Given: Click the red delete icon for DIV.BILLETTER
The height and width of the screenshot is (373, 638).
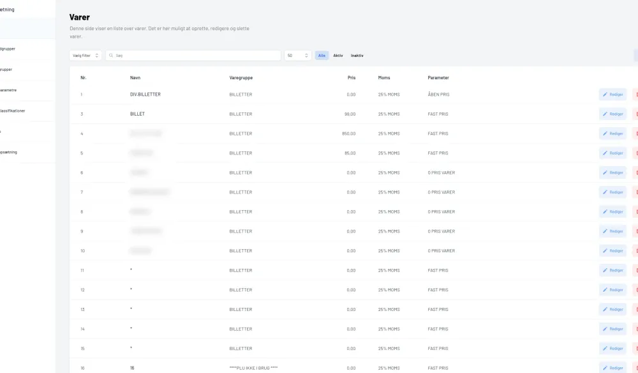Looking at the screenshot, I should click(635, 95).
